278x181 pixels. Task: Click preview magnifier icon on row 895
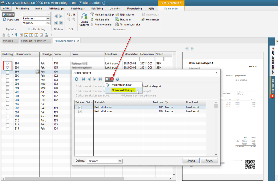coord(37,71)
